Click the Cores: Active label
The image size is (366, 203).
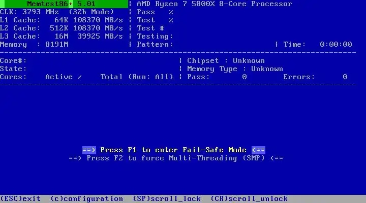tap(36, 77)
